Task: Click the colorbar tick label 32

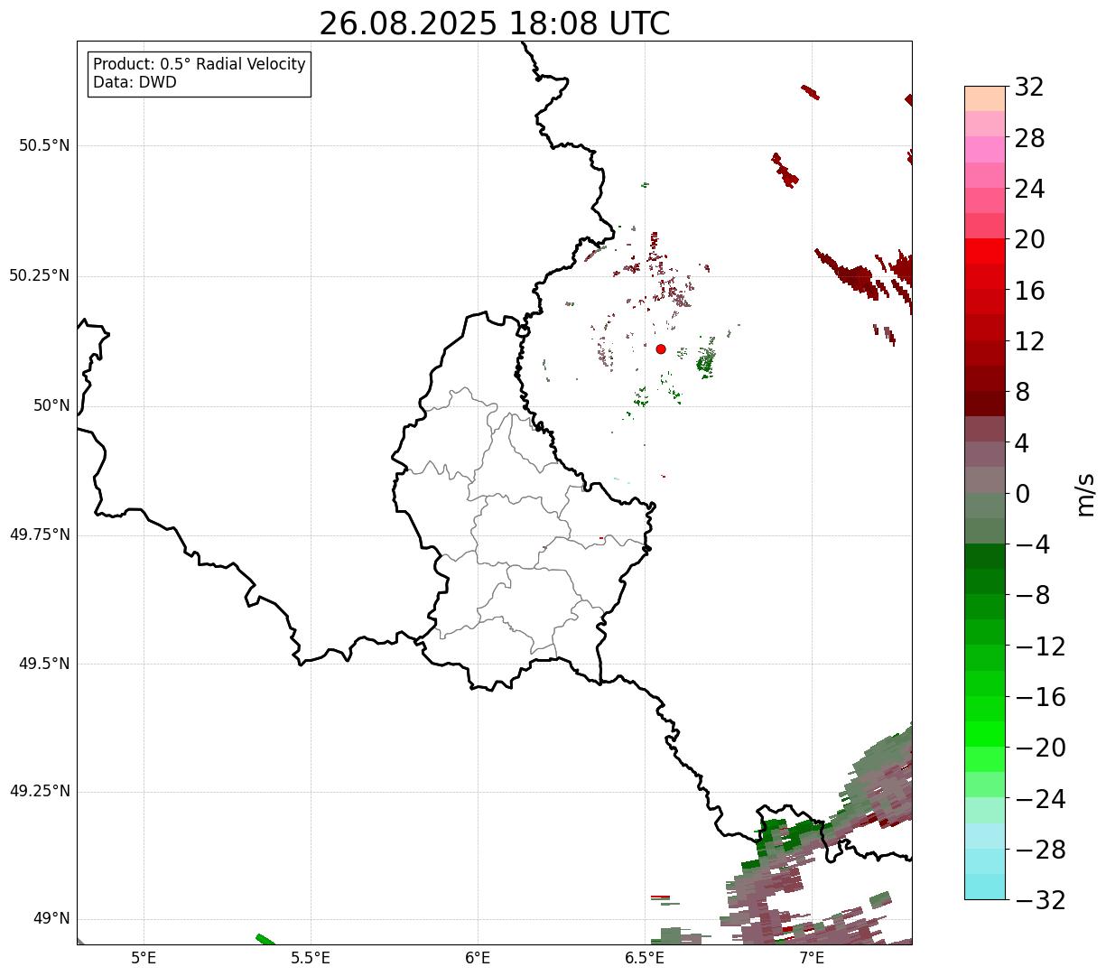Action: point(1029,88)
